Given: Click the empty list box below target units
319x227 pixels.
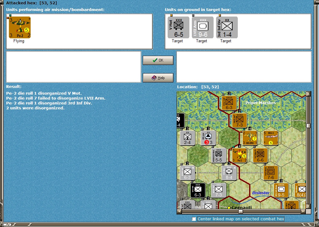Looking at the screenshot, I should pos(244,67).
